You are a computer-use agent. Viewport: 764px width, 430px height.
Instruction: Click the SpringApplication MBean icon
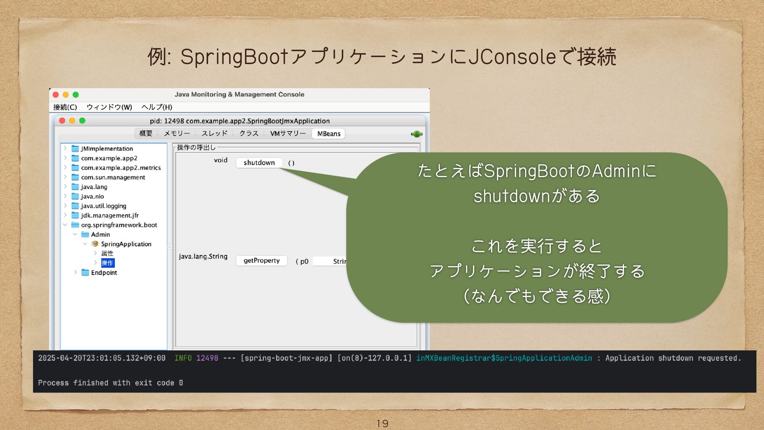pyautogui.click(x=95, y=244)
